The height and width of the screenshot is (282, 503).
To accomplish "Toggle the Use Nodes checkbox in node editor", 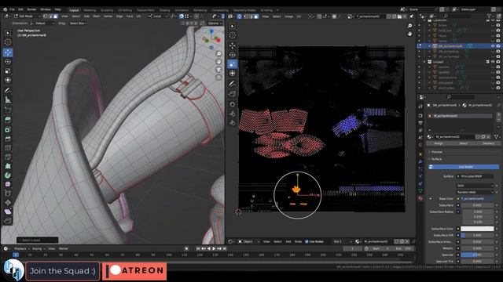I will (307, 242).
